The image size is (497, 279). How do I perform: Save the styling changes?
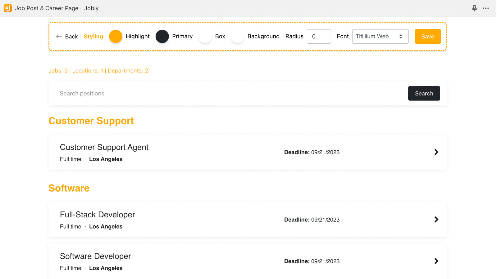[427, 36]
